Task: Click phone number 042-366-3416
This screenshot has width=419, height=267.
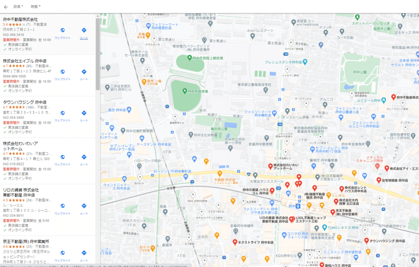Action: point(14,35)
